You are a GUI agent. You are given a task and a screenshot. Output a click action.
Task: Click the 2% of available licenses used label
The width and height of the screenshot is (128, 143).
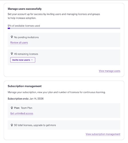click(24, 26)
